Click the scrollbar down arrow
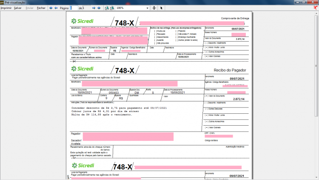This screenshot has width=319, height=180. point(316,177)
